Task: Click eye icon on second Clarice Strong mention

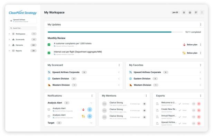Action: pyautogui.click(x=145, y=110)
